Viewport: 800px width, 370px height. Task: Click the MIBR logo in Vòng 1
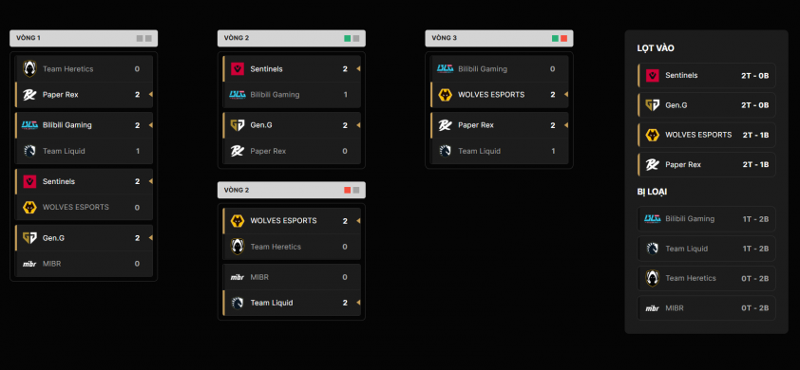tap(29, 264)
